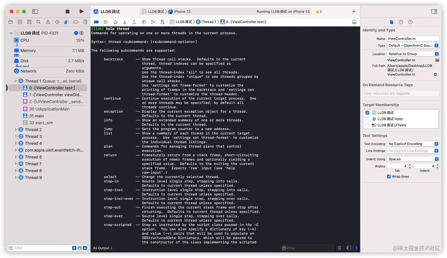Screen dimensions: 447x258
Task: Click the step out button
Action: pos(134,22)
